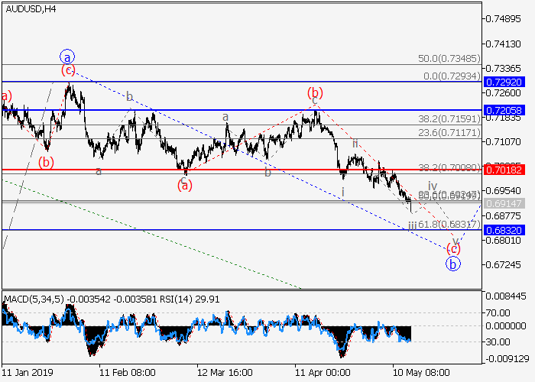535x382 pixels.
Task: Select the 'iii' sub-wave label
Action: pyautogui.click(x=412, y=225)
